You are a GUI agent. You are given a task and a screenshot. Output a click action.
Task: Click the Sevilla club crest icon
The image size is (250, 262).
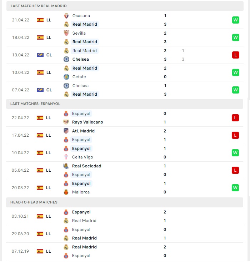click(66, 33)
